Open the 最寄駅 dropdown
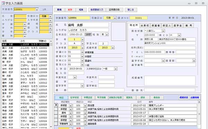The width and height of the screenshot is (208, 129). (194, 61)
